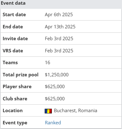Screen dimensions: 122x129
Task: Select the $1,250,000 prize value
Action: [57, 75]
